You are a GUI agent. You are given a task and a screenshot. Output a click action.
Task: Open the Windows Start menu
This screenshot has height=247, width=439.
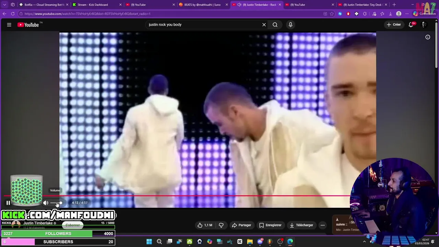(149, 242)
